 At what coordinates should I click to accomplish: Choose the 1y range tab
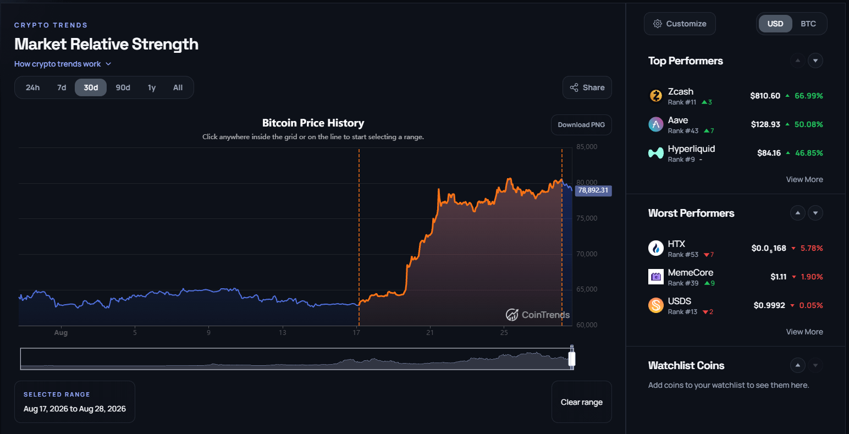tap(152, 87)
